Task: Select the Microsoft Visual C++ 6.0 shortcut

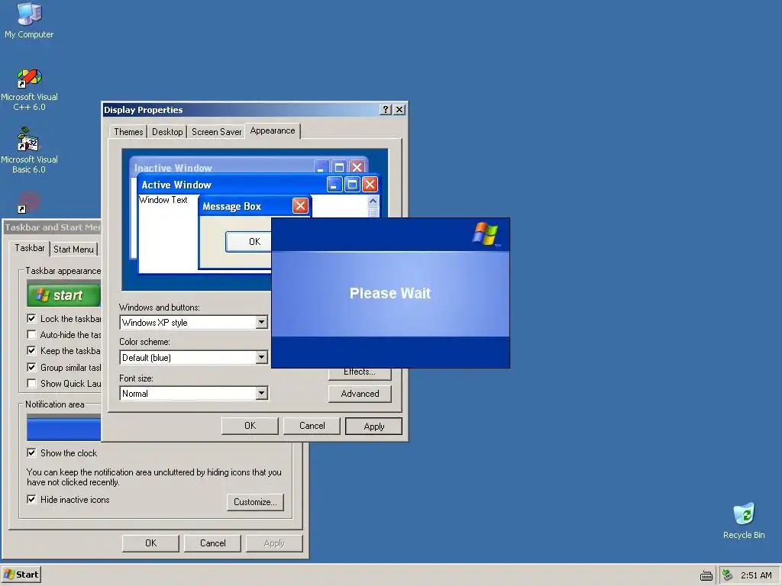Action: coord(29,90)
